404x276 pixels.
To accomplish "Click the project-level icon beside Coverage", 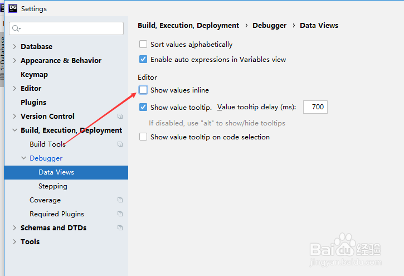I will [x=120, y=200].
